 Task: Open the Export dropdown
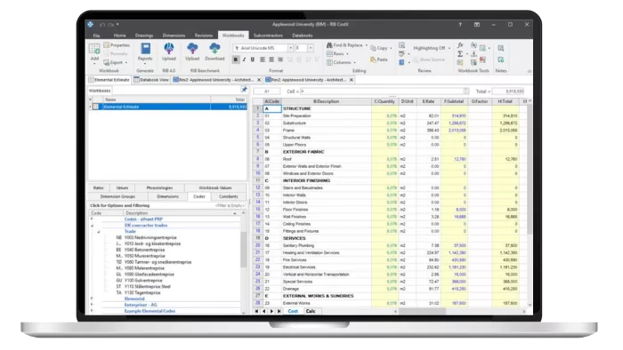[116, 63]
